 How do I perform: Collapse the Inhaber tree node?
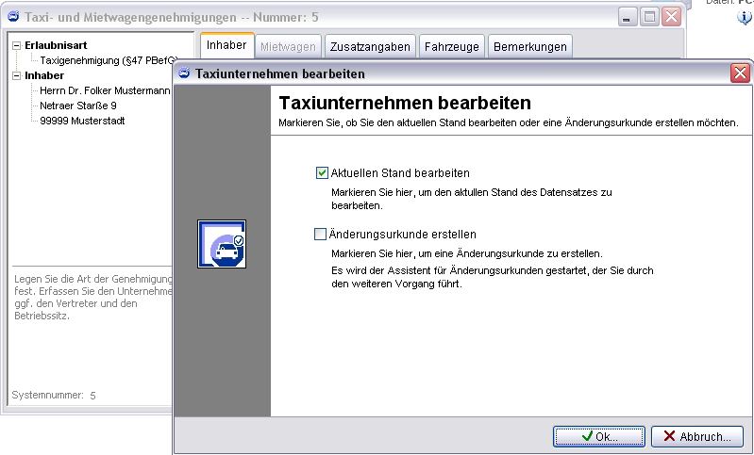pyautogui.click(x=17, y=75)
